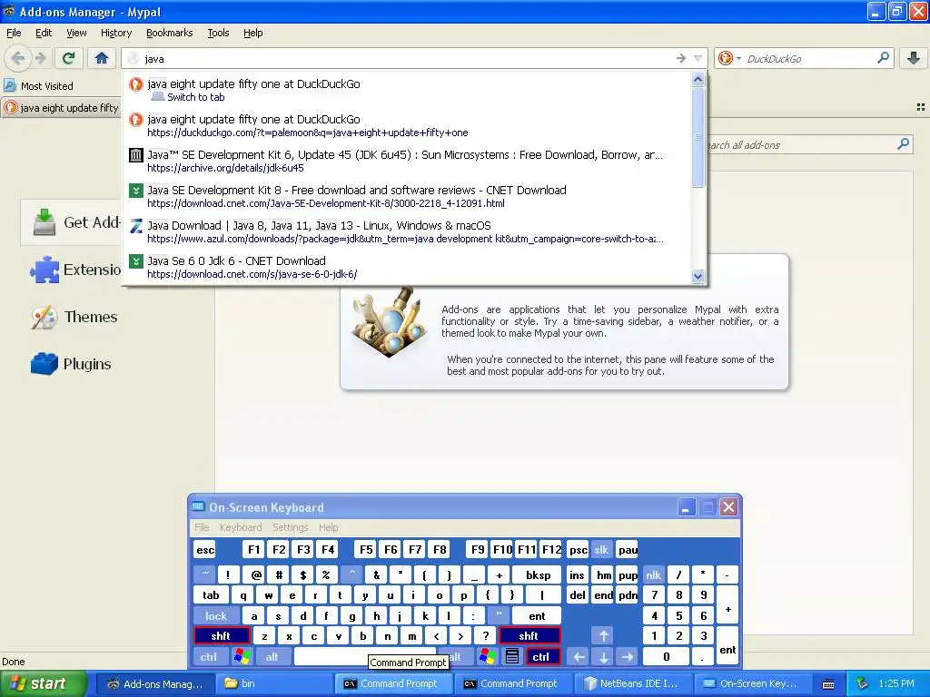Open the History menu
This screenshot has width=930, height=697.
click(x=115, y=33)
